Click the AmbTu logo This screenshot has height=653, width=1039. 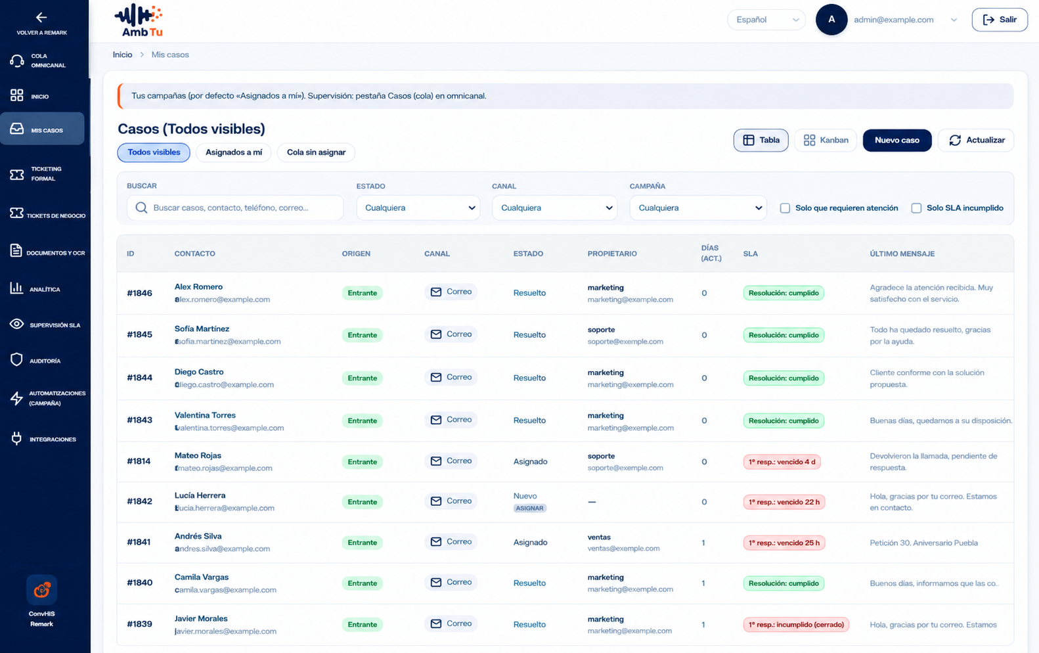pyautogui.click(x=139, y=20)
